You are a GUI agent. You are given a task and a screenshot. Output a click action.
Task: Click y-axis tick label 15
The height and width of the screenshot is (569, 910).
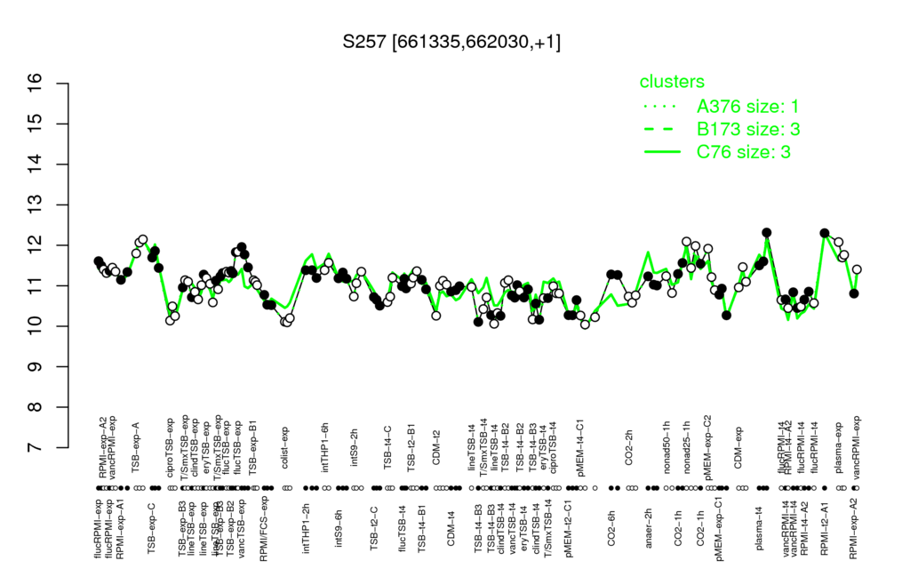click(35, 124)
